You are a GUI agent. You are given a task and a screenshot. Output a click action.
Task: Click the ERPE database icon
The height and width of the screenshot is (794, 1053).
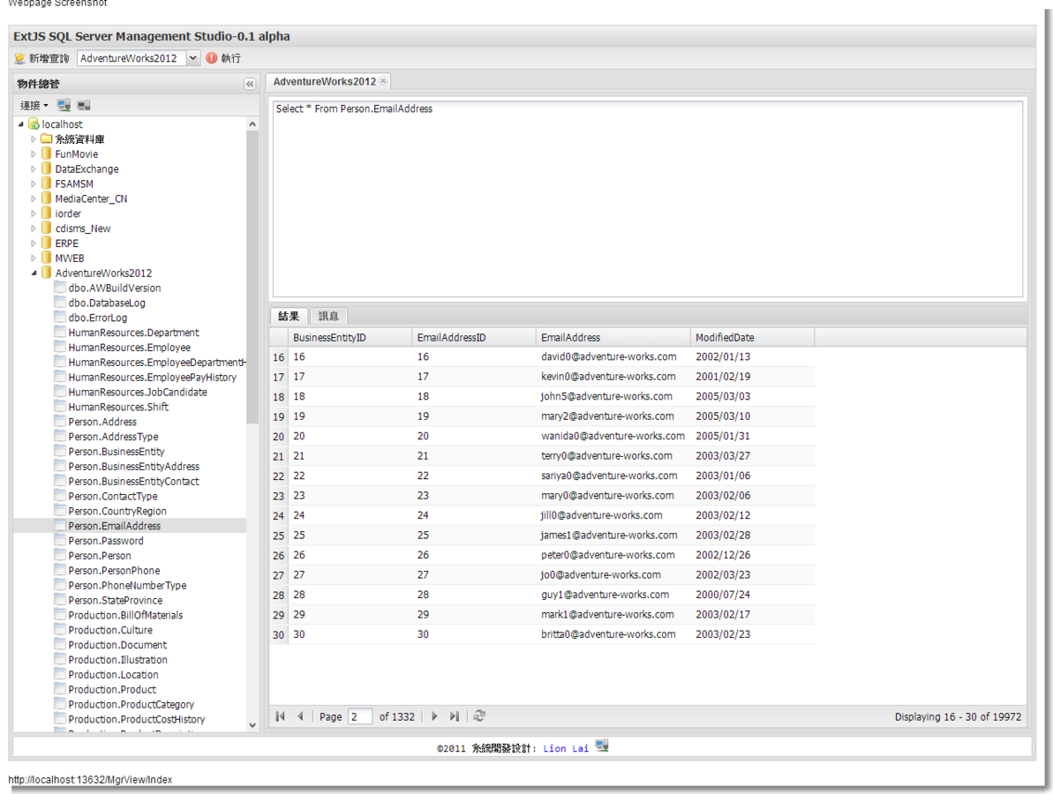click(46, 243)
